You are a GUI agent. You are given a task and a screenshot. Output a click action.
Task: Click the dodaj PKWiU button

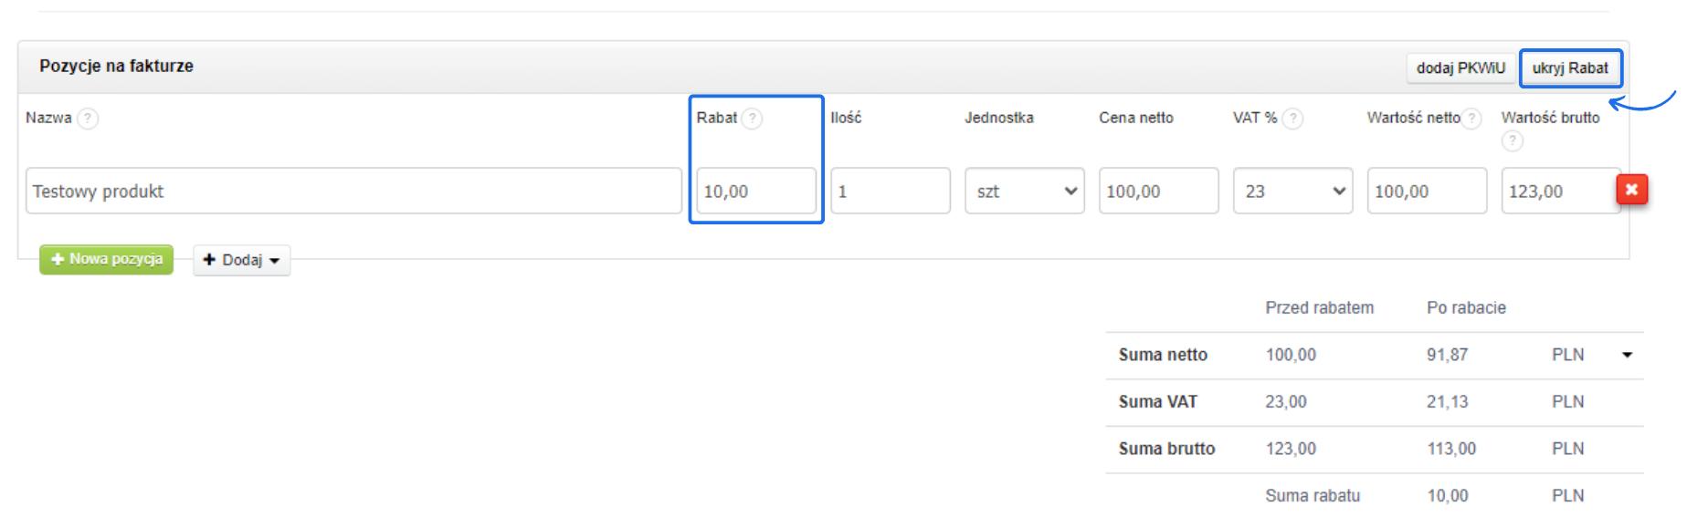[x=1460, y=68]
